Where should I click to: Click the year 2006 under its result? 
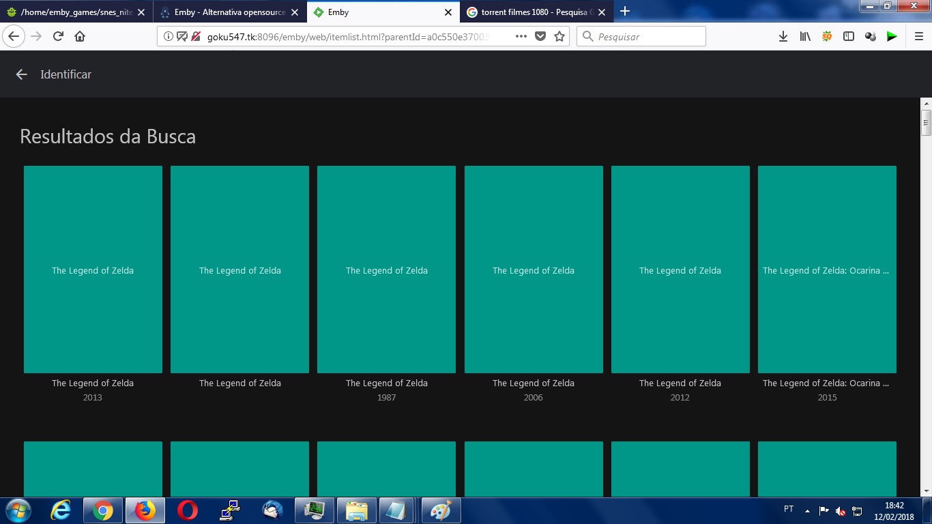tap(534, 398)
